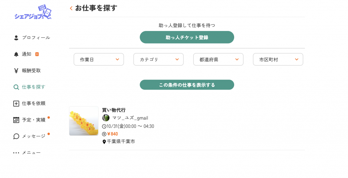
Task: Expand the 市区町村 dropdown
Action: tap(278, 60)
